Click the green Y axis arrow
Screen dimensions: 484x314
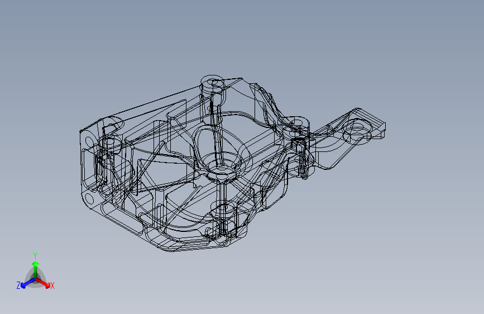36,269
